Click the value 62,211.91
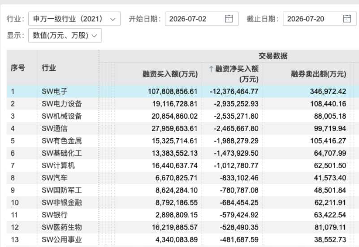 330,202
